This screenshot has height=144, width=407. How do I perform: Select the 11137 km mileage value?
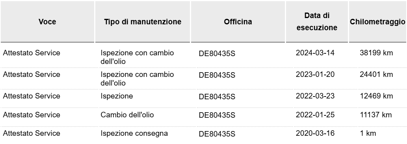click(x=376, y=115)
